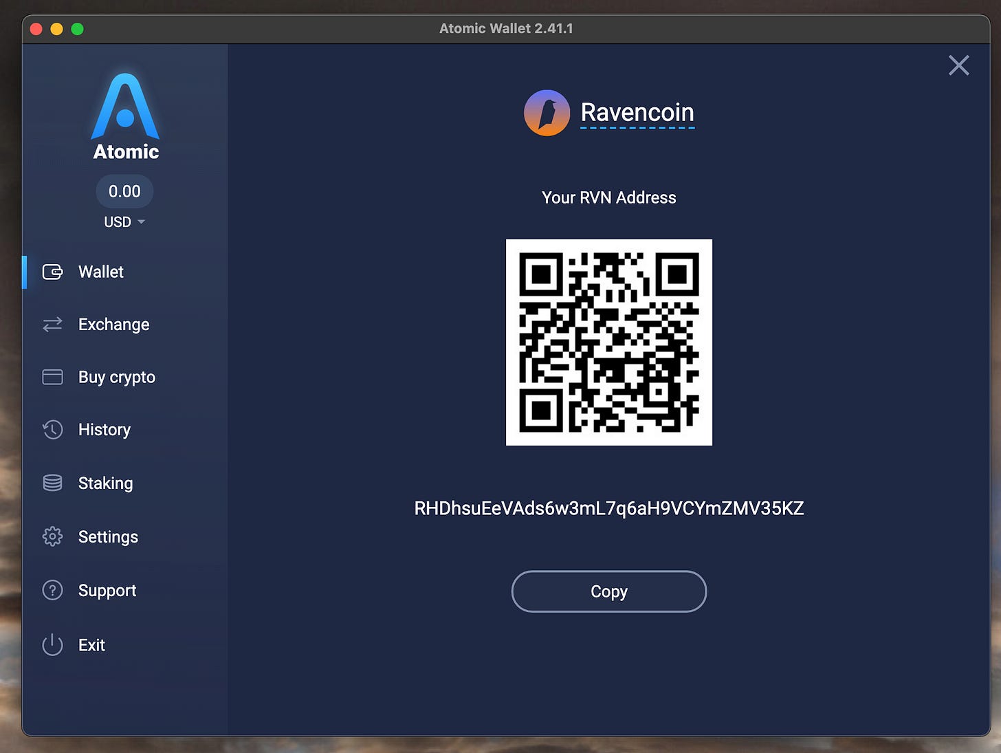The height and width of the screenshot is (753, 1001).
Task: Click the yellow macOS minimize button
Action: [57, 29]
